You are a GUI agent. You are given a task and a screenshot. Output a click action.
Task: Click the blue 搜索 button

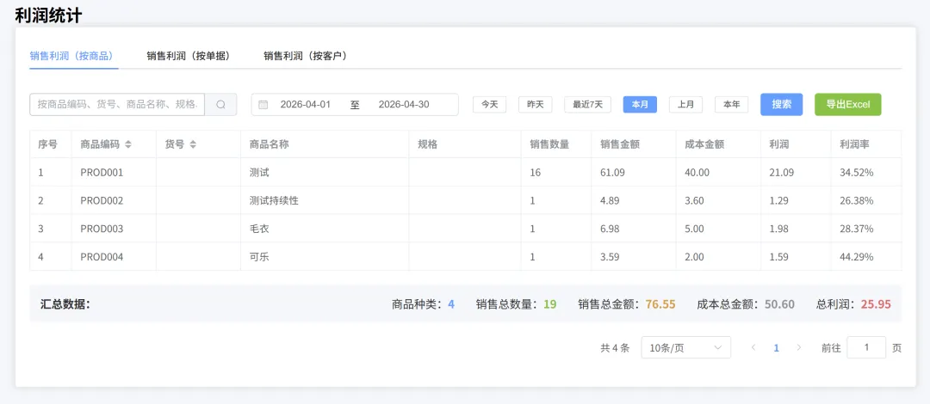pyautogui.click(x=781, y=105)
